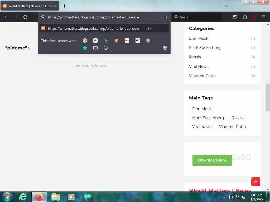
Task: Open a new tab with the plus button
Action: tap(64, 6)
